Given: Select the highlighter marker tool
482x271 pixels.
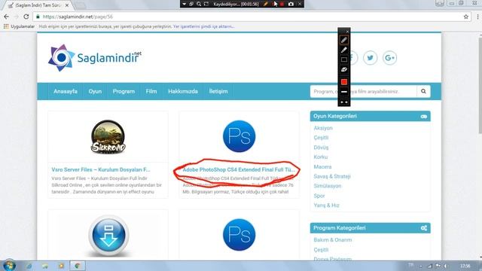Looking at the screenshot, I should (x=344, y=50).
